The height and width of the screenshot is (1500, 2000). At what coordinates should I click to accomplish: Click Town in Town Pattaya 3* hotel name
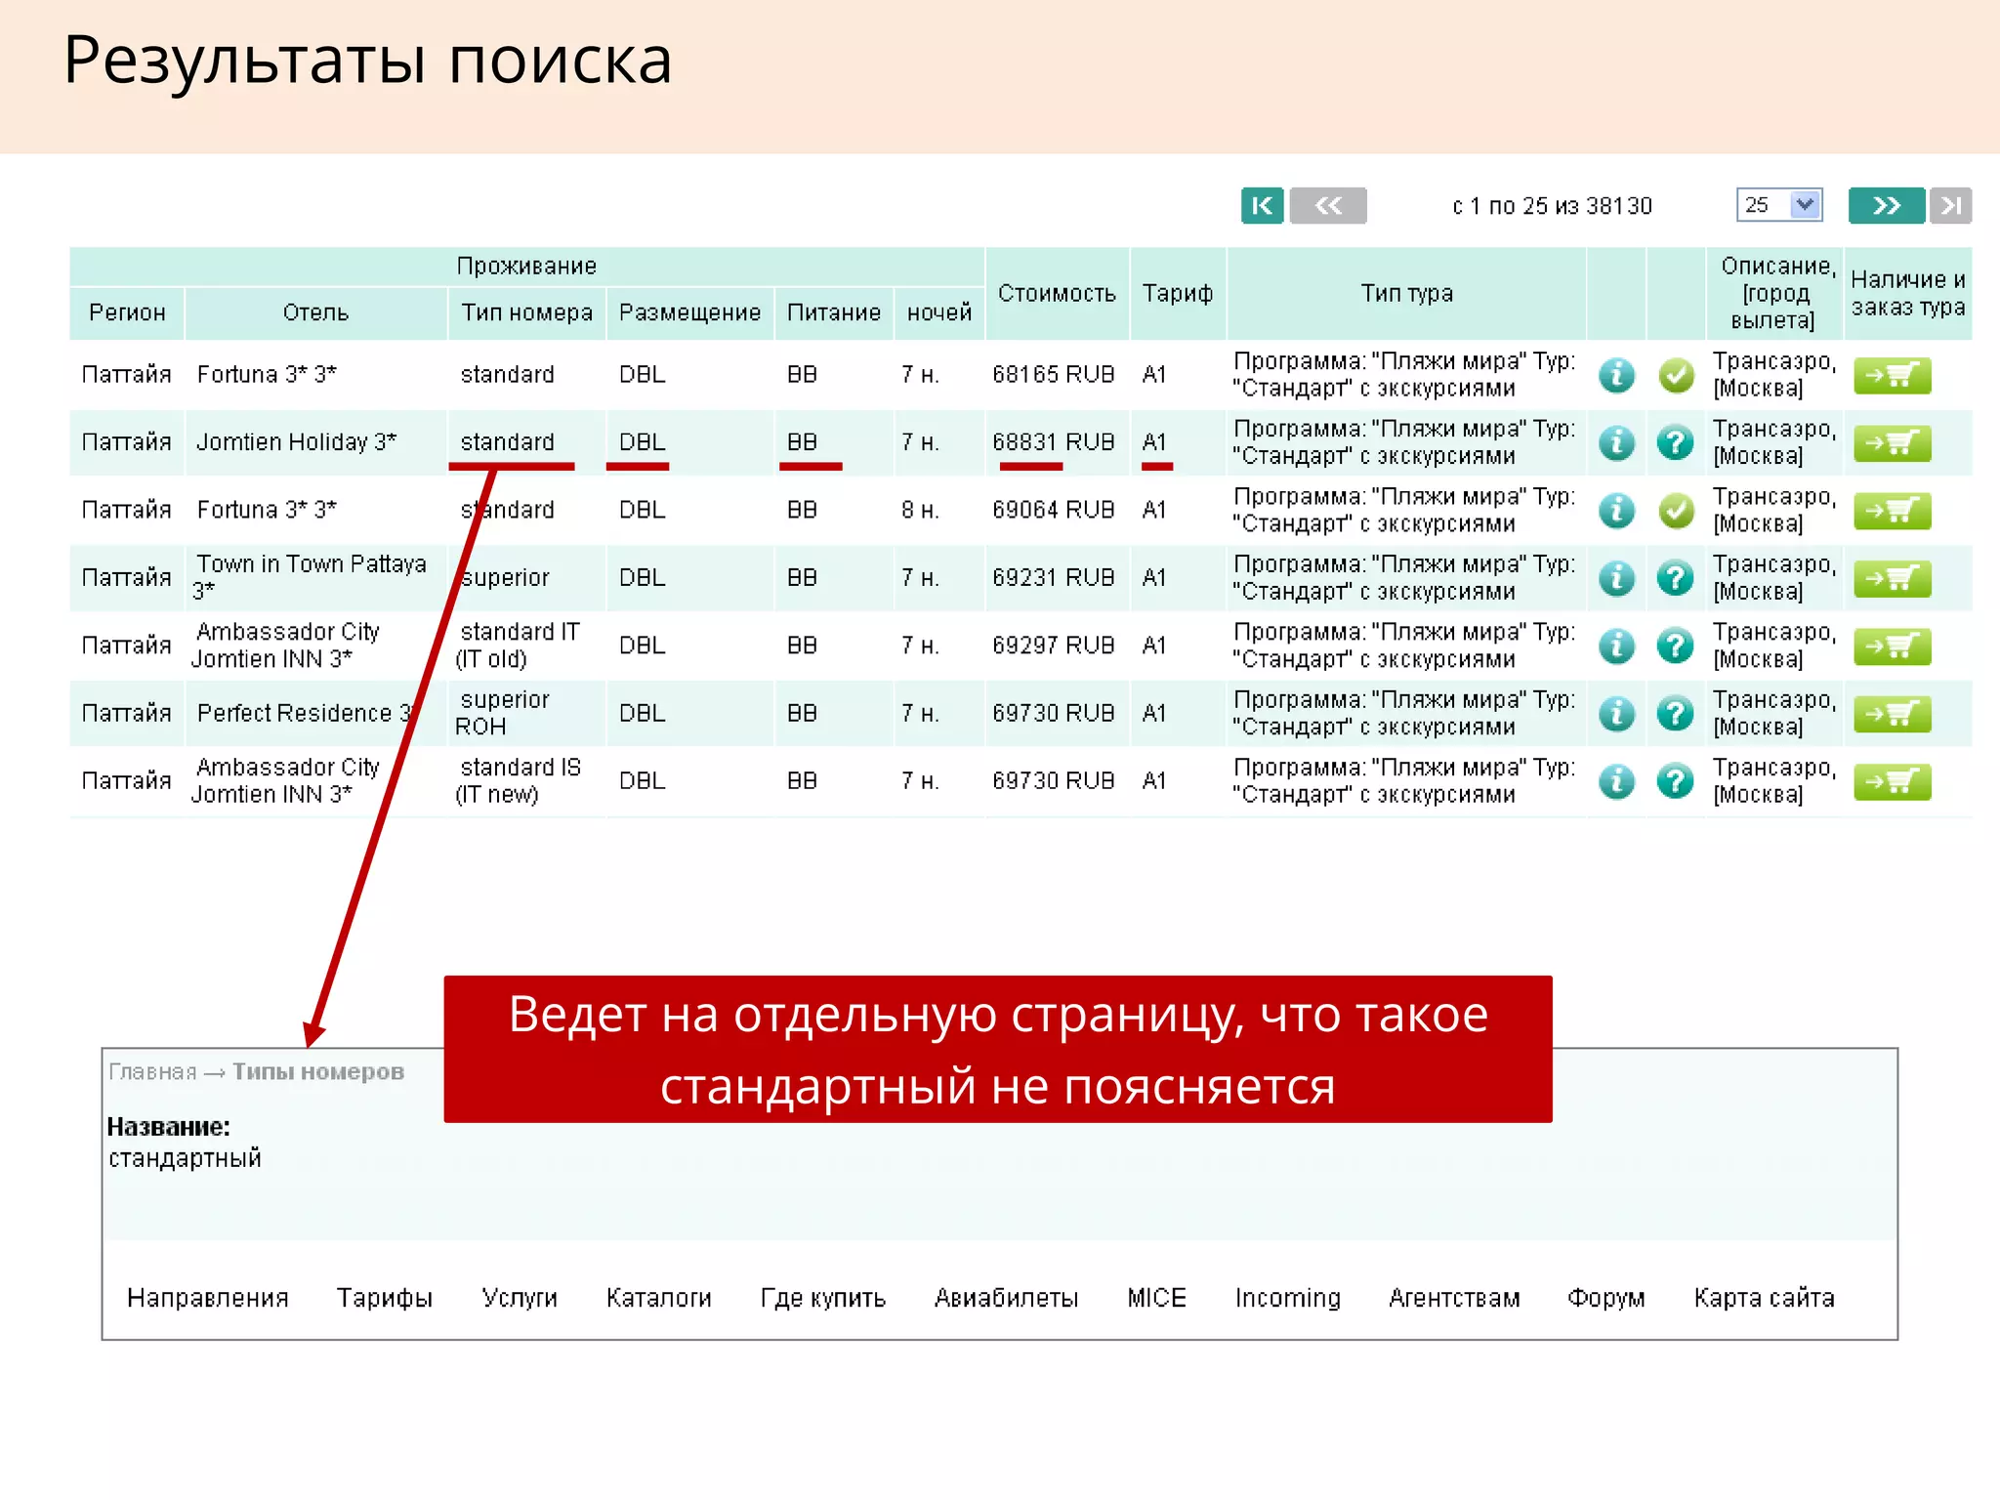point(310,577)
